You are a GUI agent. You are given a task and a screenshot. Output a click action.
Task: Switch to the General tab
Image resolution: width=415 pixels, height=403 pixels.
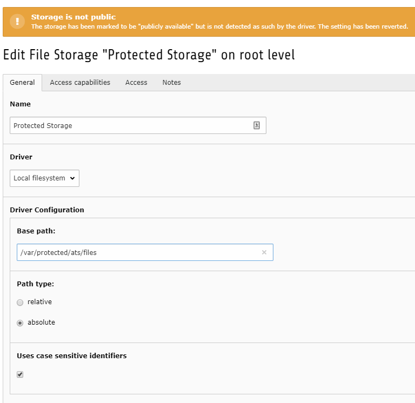pyautogui.click(x=22, y=83)
